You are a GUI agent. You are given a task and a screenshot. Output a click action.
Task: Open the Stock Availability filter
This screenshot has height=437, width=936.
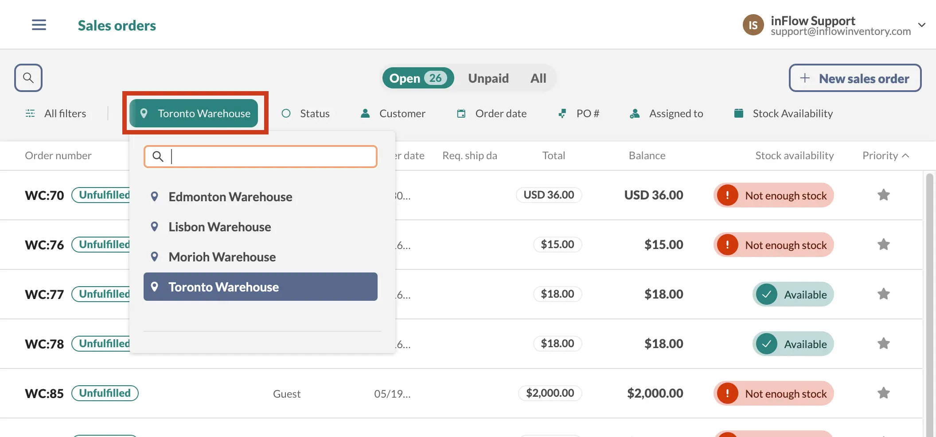pos(783,114)
